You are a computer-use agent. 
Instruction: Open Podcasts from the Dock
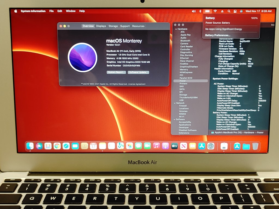pos(165,146)
